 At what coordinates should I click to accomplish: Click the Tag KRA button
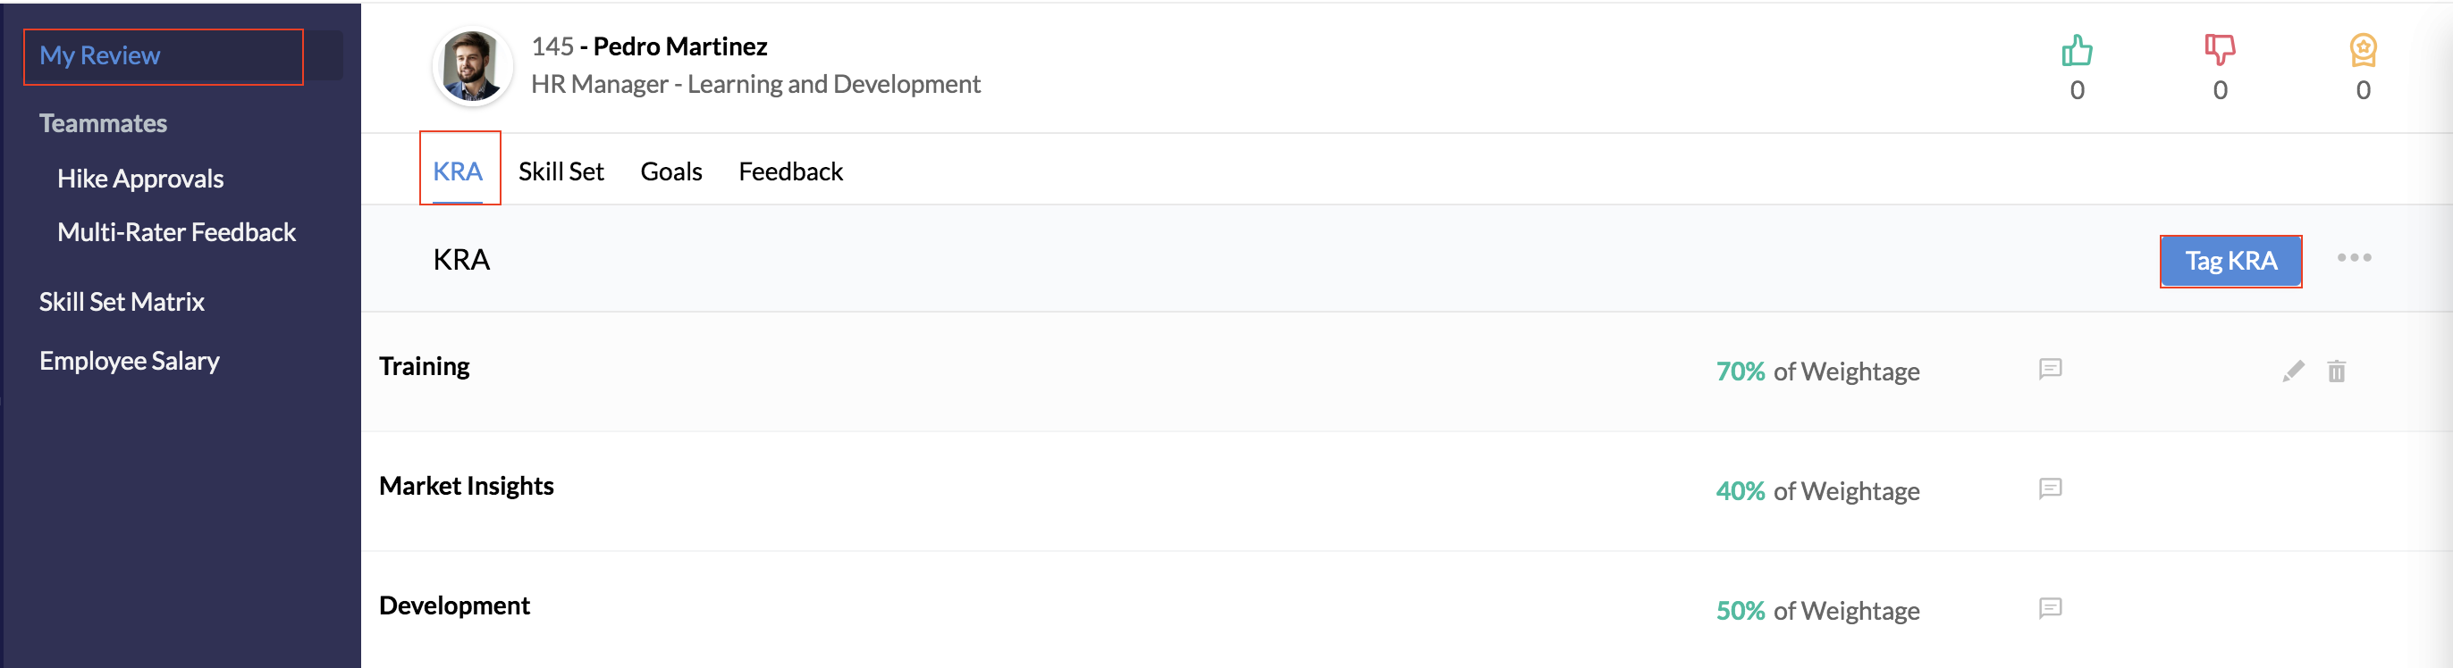pos(2230,261)
